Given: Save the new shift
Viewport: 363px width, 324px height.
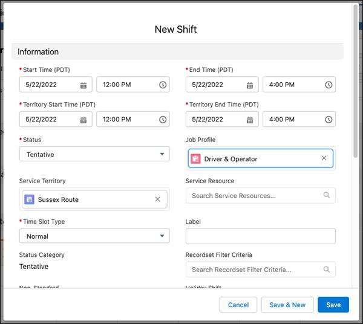Looking at the screenshot, I should pos(333,305).
